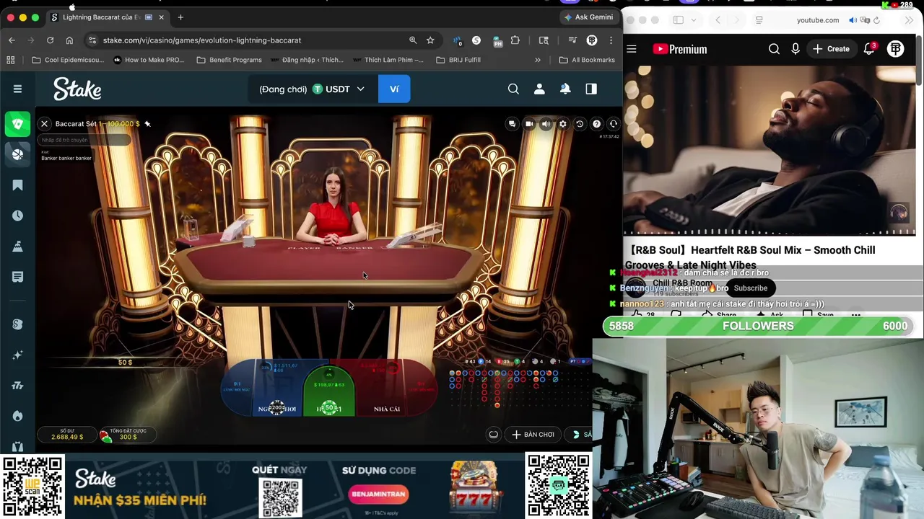Open All Bookmarks folder
The width and height of the screenshot is (924, 519).
(587, 60)
